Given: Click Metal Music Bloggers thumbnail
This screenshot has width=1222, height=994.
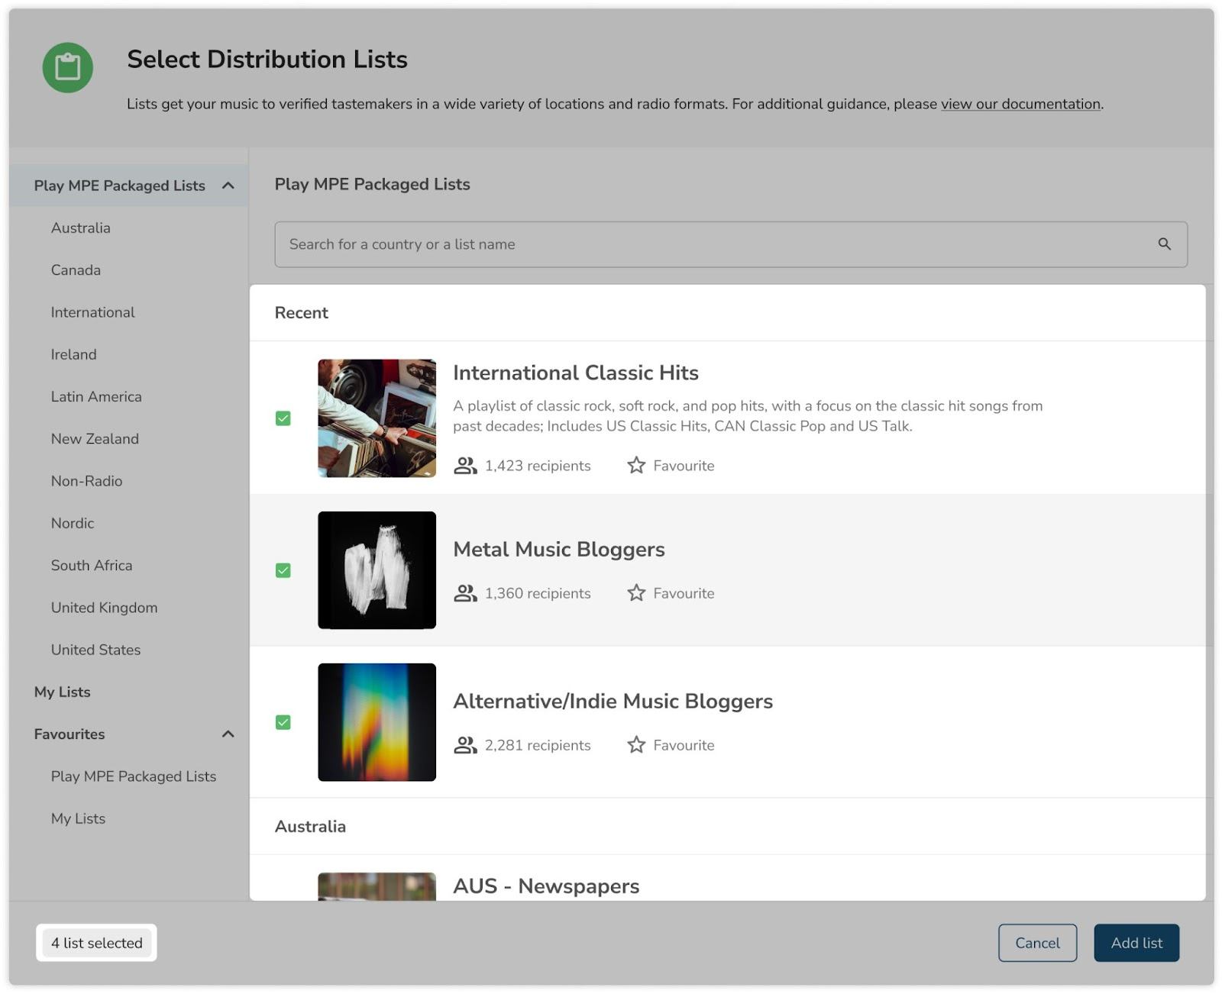Looking at the screenshot, I should coord(377,570).
